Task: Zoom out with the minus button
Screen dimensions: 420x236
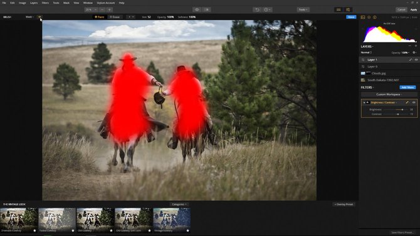Action: click(x=102, y=9)
